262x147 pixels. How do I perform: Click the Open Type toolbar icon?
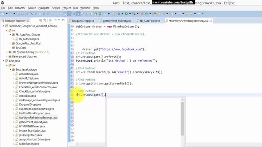click(x=155, y=14)
